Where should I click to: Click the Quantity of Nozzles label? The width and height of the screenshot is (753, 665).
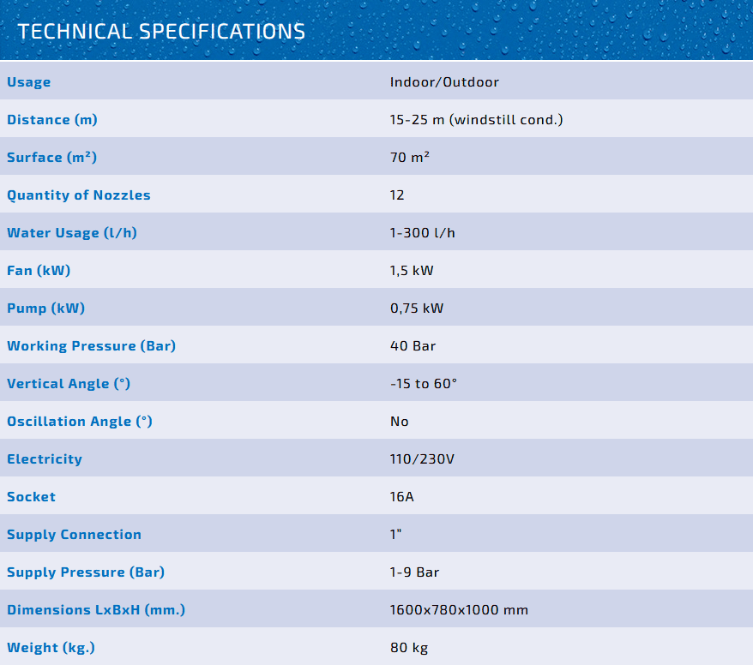(x=79, y=195)
